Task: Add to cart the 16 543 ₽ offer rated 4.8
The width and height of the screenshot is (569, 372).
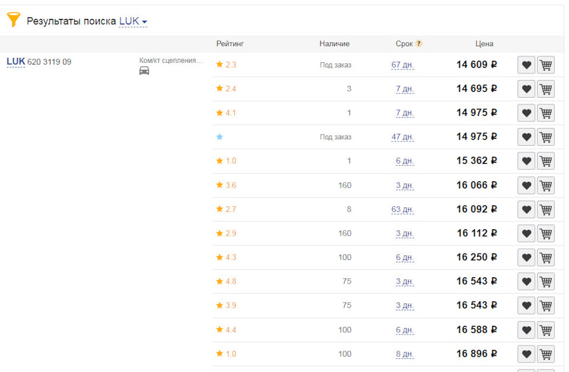Action: 546,281
